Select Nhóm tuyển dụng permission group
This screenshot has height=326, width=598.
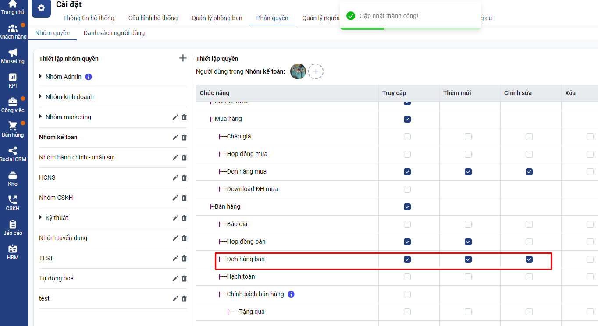click(63, 238)
